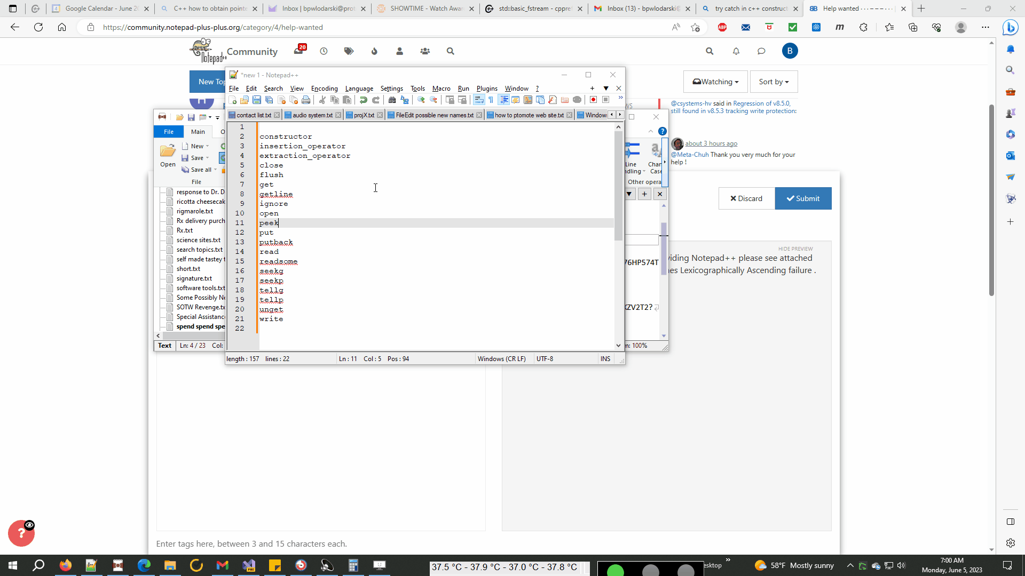This screenshot has height=576, width=1025.
Task: Close the projX.txt tab
Action: tap(380, 115)
